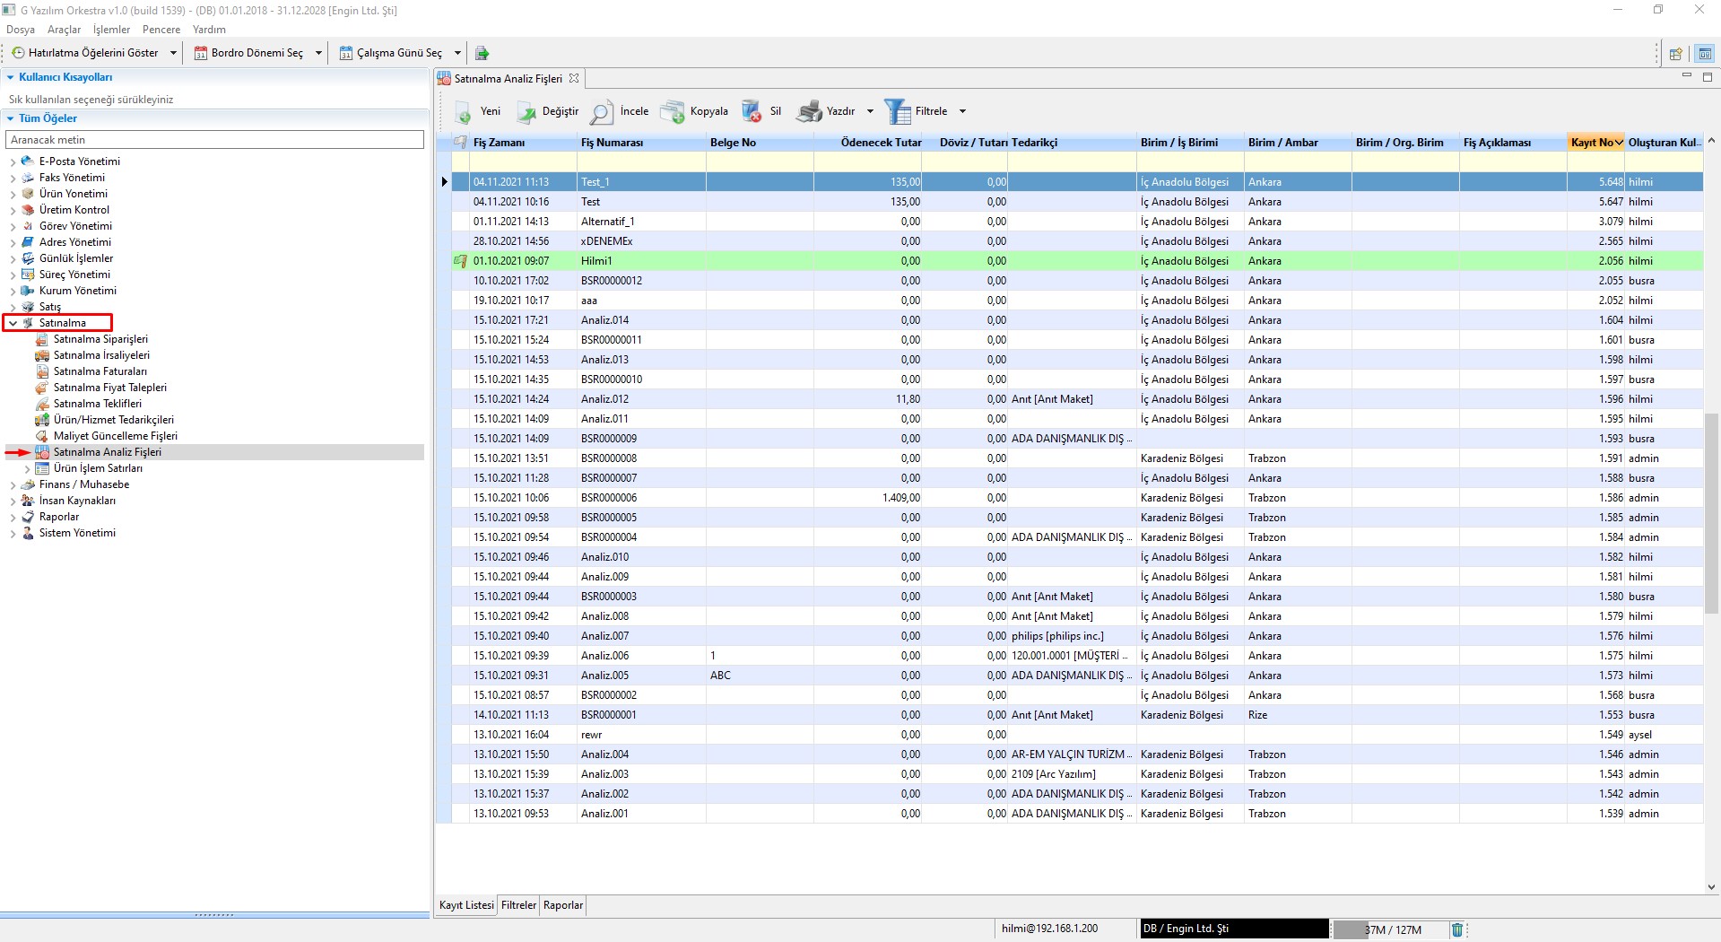Viewport: 1721px width, 942px height.
Task: Expand the Finans / Muhasebe node
Action: click(13, 484)
